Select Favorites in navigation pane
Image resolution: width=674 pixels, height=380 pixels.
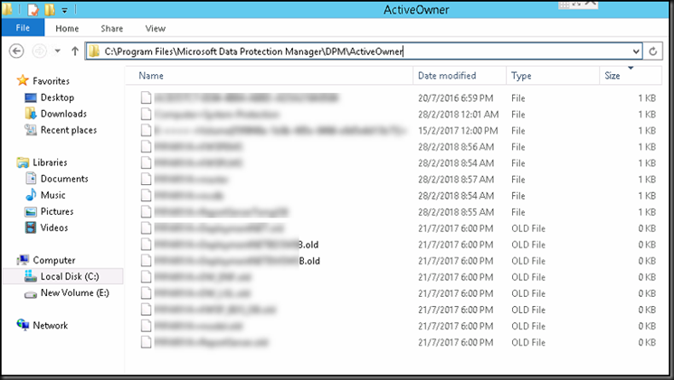click(51, 80)
